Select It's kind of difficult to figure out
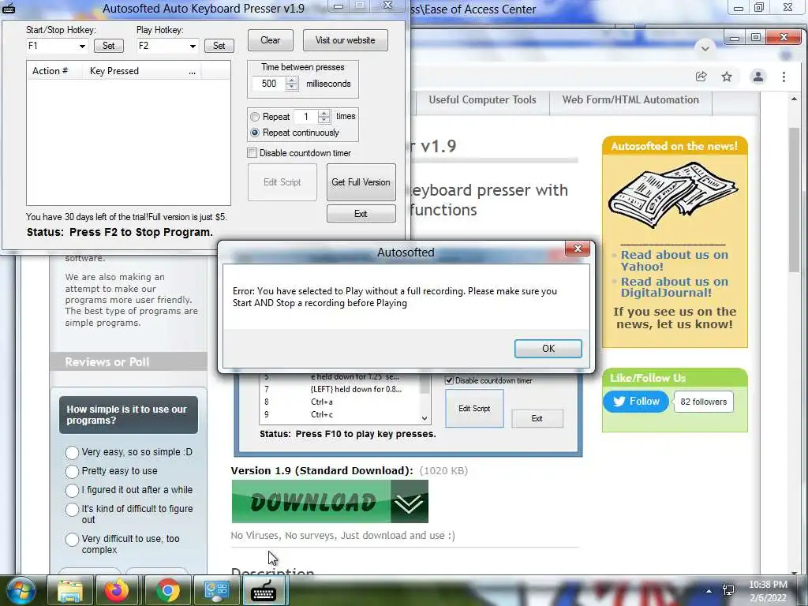Image resolution: width=808 pixels, height=606 pixels. pos(72,509)
